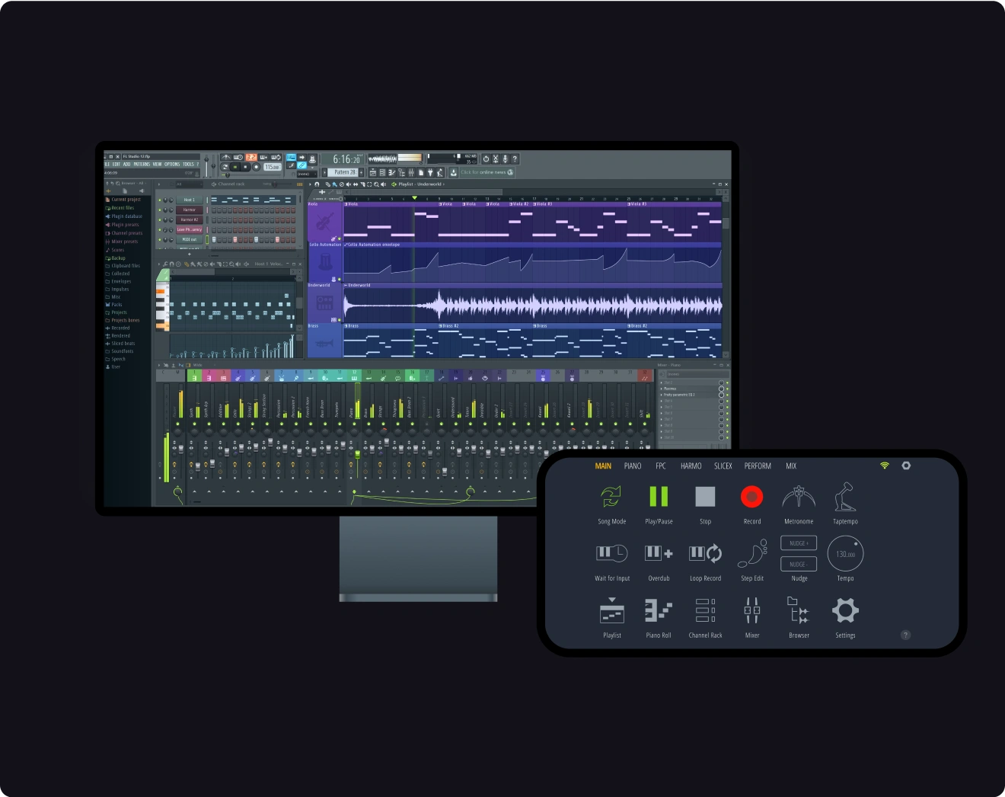Tap the Play/Pause button on remote

click(659, 497)
